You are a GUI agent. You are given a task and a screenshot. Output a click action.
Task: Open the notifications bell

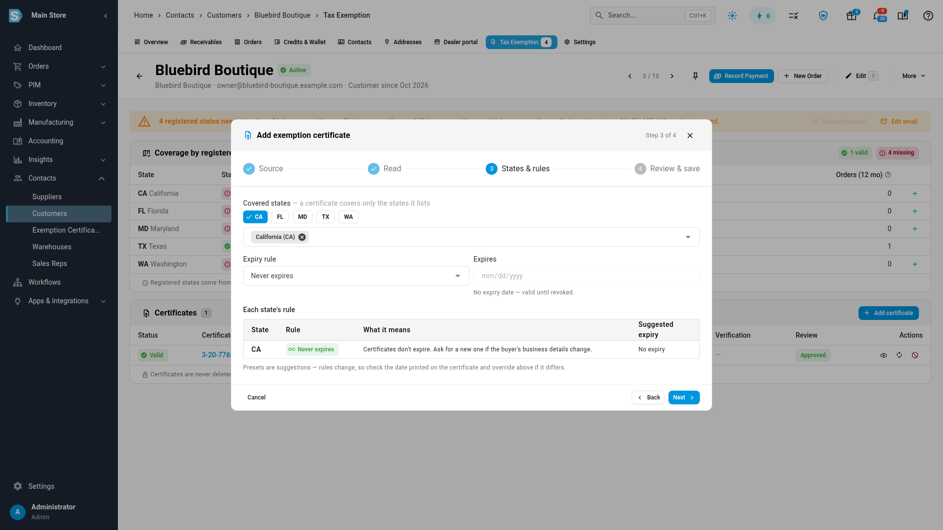878,16
